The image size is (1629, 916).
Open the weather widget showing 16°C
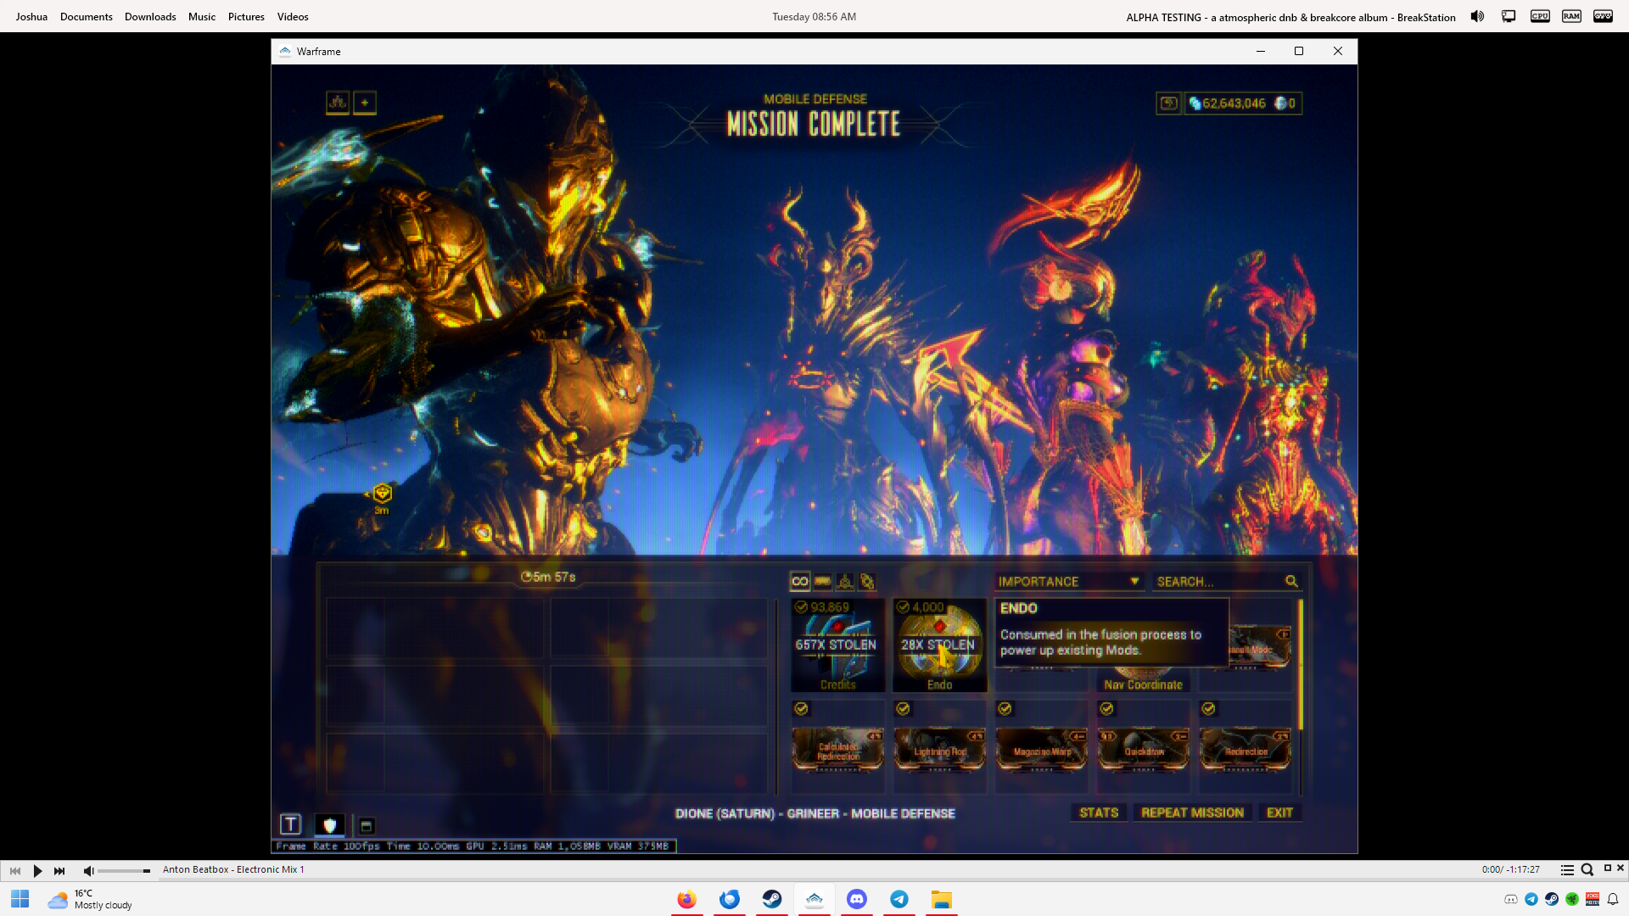90,899
